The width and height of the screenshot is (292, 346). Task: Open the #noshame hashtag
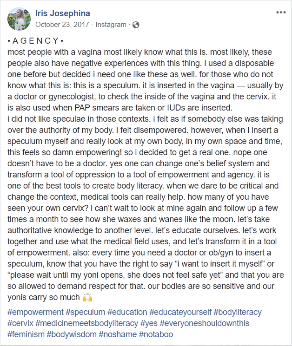pos(118,334)
